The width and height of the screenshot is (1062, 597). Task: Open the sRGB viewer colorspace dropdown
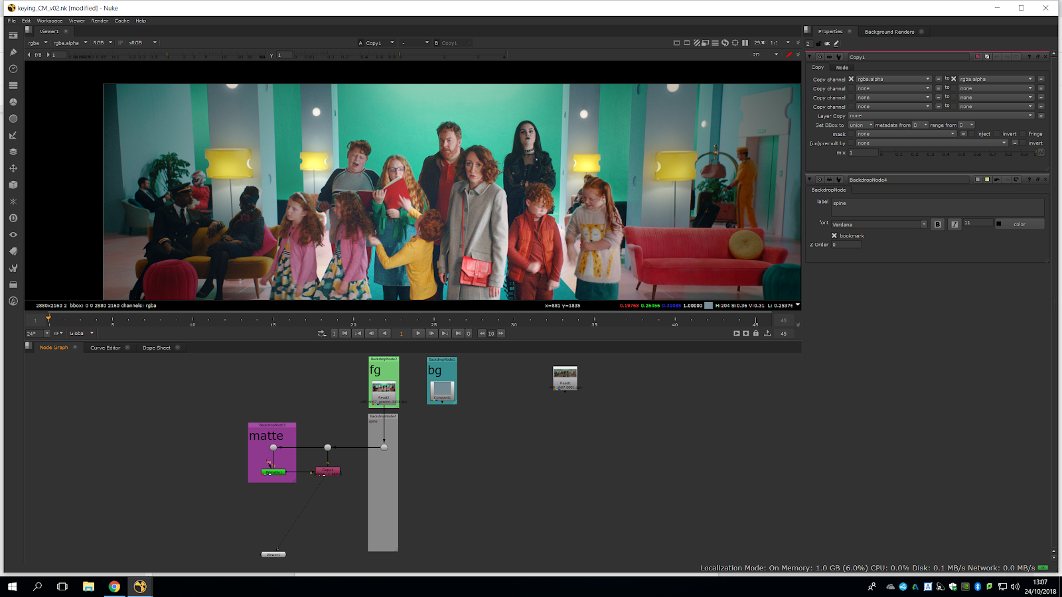pos(143,42)
